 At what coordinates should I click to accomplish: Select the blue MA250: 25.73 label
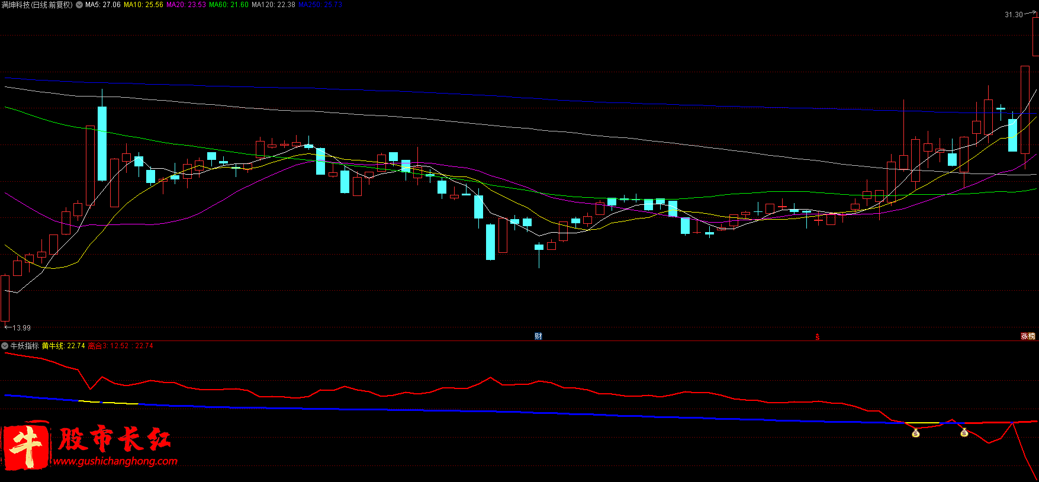pyautogui.click(x=320, y=5)
